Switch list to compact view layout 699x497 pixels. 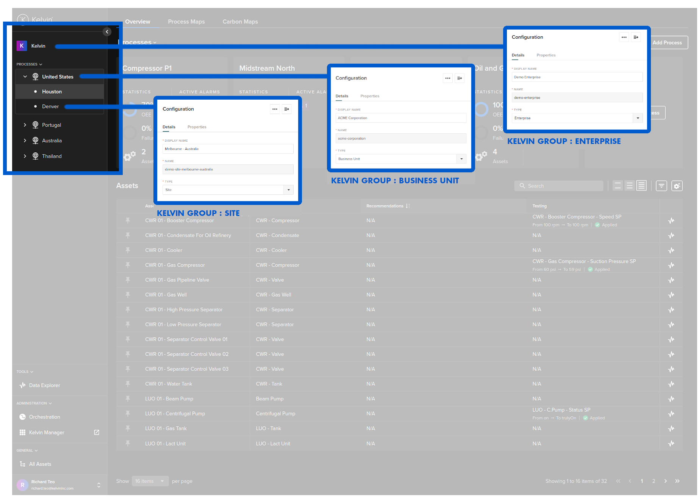618,186
